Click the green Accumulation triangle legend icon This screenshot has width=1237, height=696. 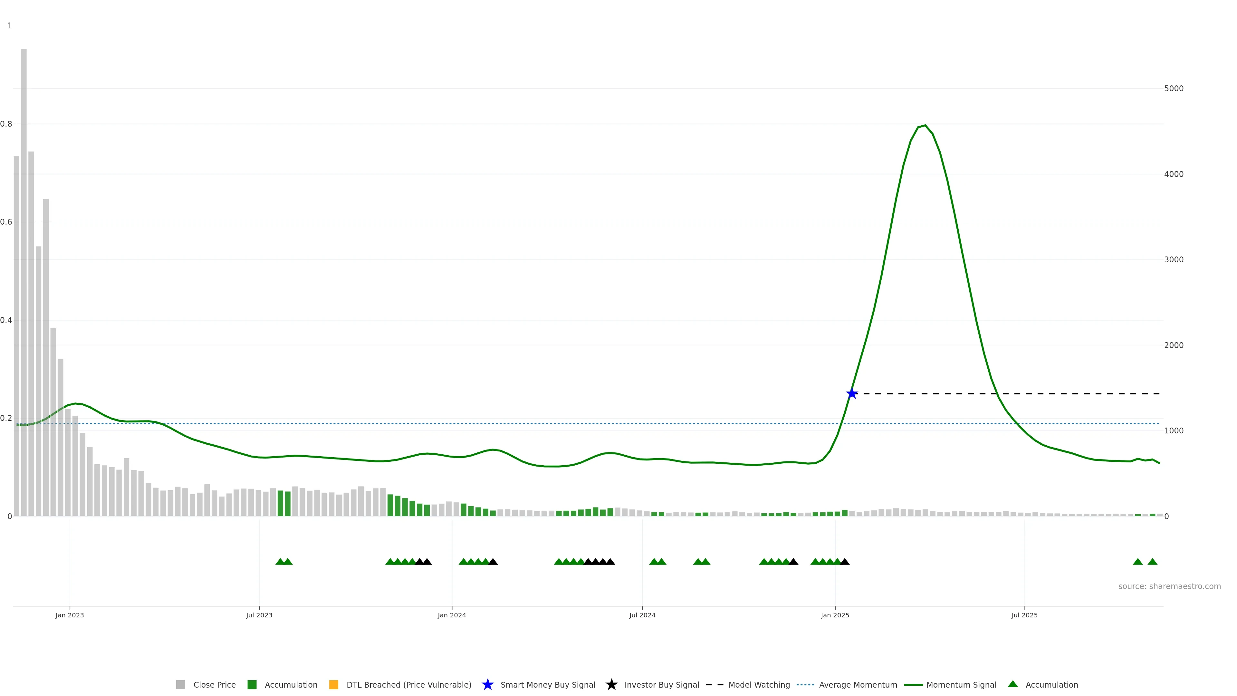[1012, 684]
